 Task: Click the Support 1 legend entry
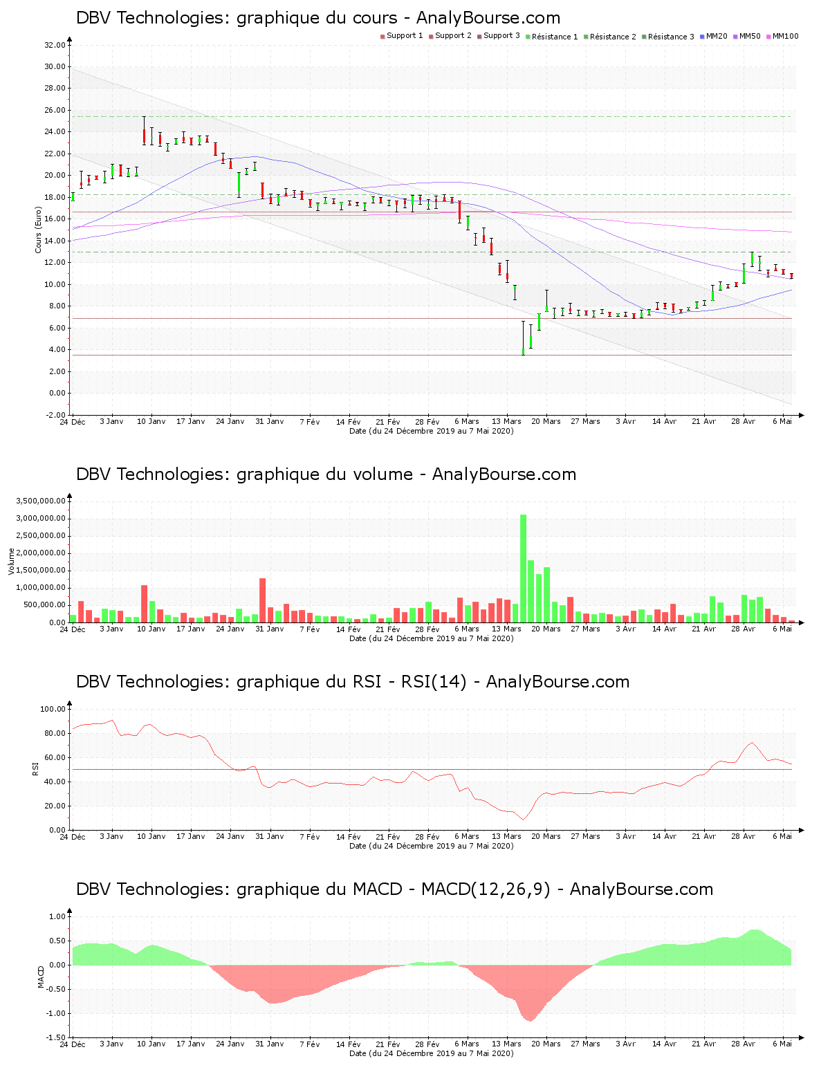pos(401,36)
